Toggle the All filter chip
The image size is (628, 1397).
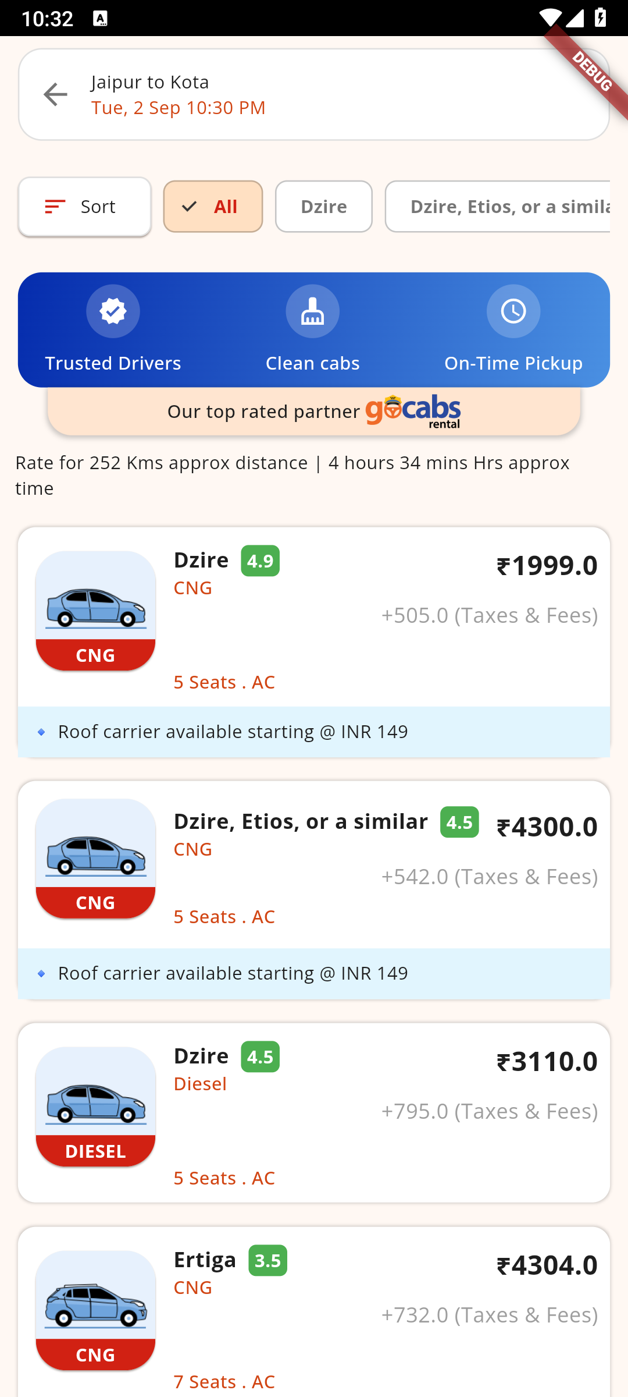pyautogui.click(x=213, y=207)
